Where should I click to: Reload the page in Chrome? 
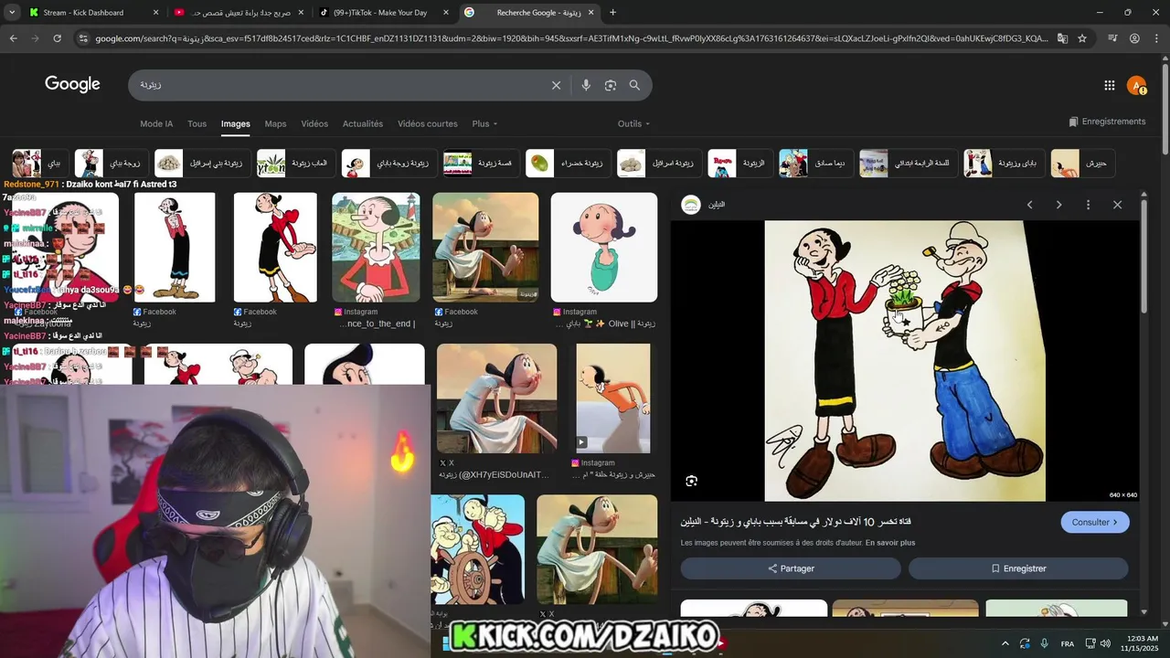coord(57,38)
